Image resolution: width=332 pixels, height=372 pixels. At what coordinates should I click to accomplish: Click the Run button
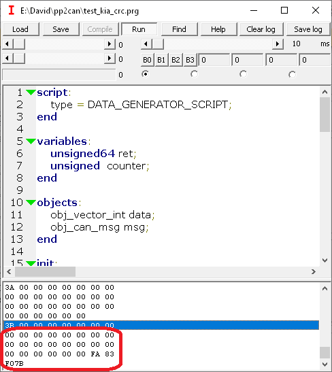(x=139, y=29)
